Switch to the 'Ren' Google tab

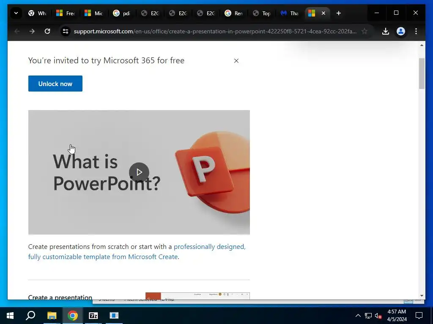click(233, 13)
